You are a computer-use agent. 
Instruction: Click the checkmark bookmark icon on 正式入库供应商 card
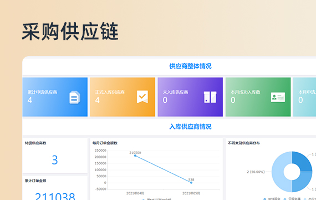(142, 97)
